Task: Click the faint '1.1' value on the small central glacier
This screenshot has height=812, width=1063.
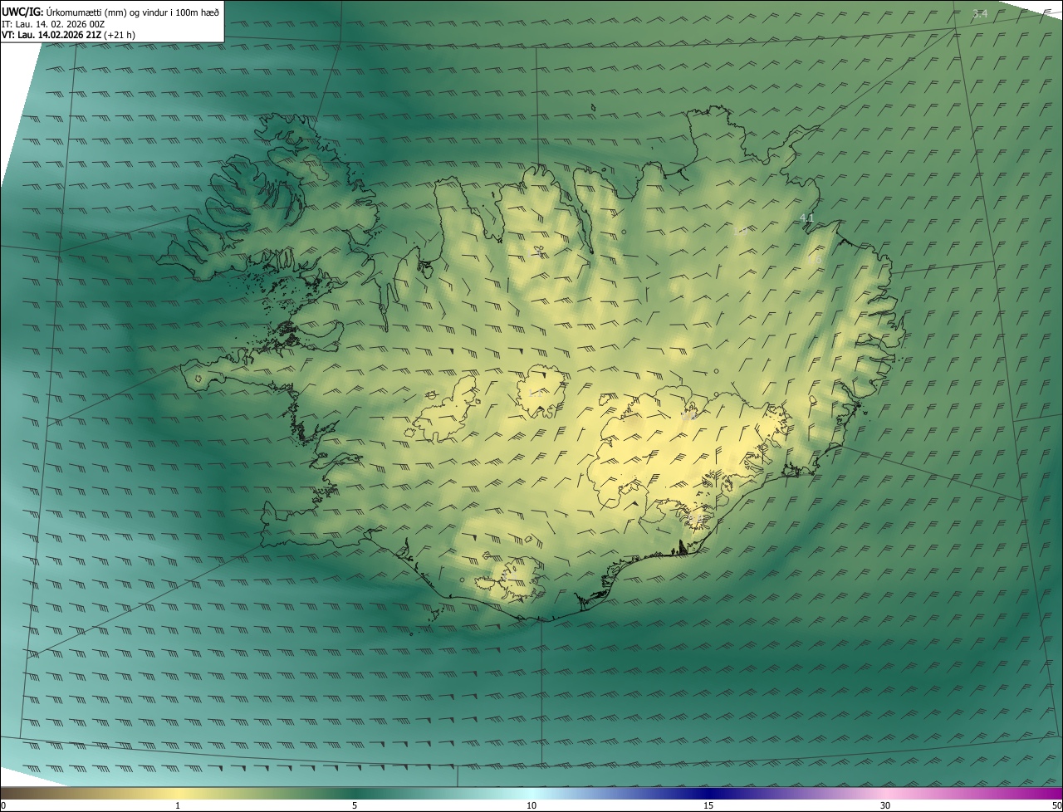Action: click(x=535, y=394)
